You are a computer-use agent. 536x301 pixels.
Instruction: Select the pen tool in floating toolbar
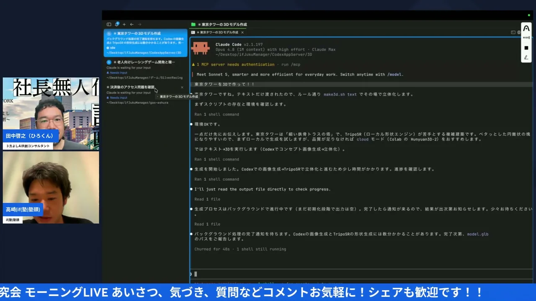526,57
